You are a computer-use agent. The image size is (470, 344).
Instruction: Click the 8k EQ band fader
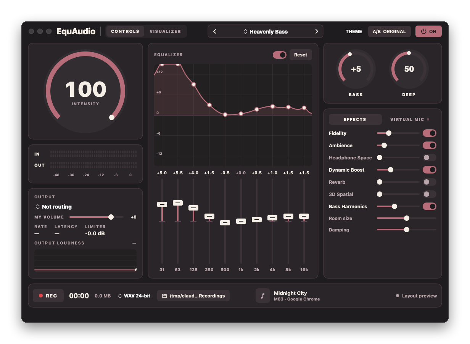click(x=288, y=216)
